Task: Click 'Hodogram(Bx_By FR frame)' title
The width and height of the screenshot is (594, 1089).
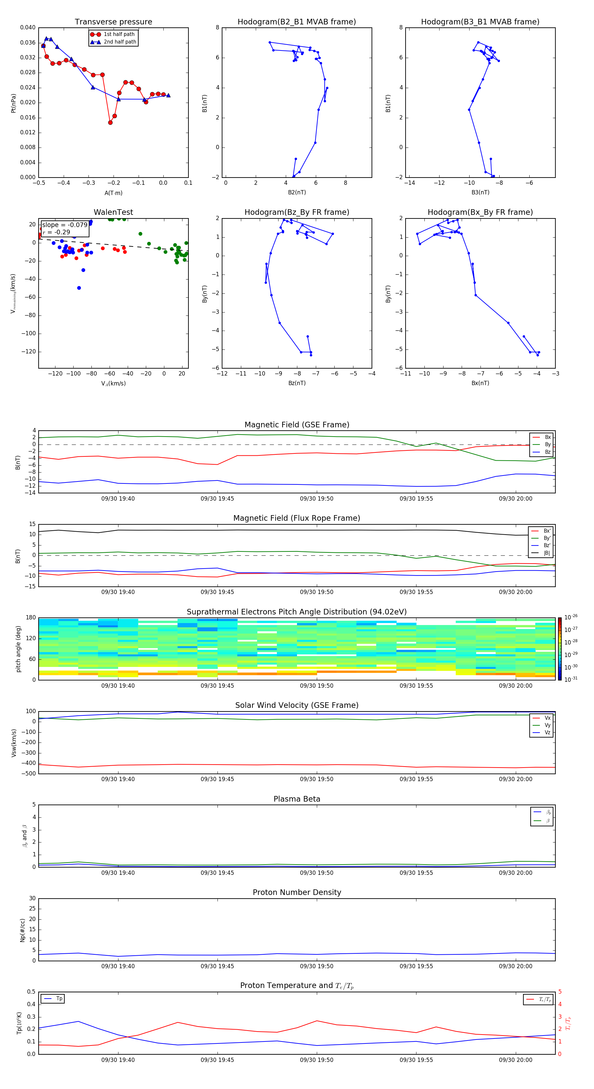Action: point(480,212)
